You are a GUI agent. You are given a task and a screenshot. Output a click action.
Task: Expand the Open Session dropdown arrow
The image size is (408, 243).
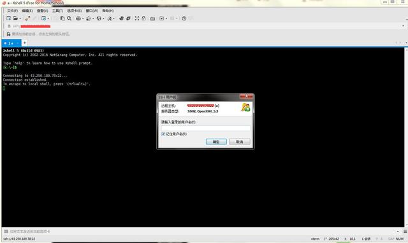(20, 18)
